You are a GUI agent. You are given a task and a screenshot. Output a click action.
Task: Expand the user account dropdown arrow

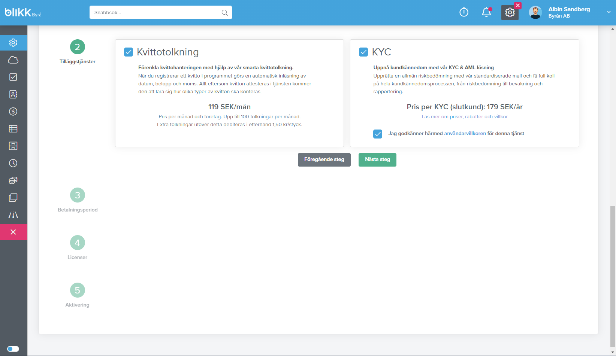[609, 12]
